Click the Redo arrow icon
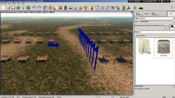Viewport: 175px width, 98px height. pos(39,8)
